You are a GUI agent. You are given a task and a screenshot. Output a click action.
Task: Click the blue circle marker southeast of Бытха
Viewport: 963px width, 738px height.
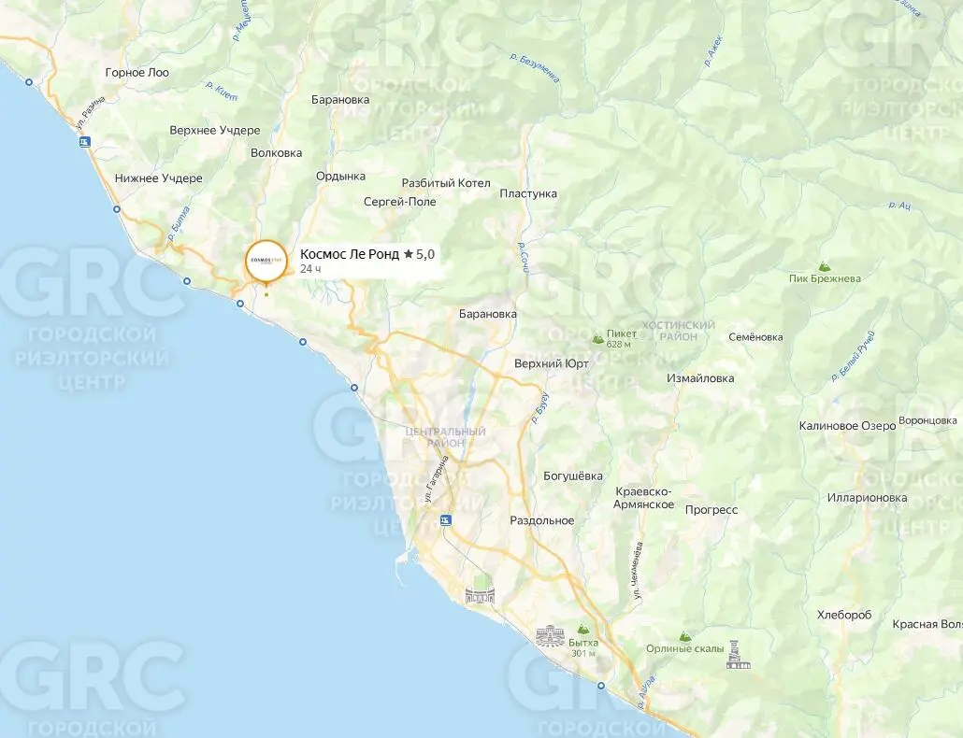[x=601, y=686]
